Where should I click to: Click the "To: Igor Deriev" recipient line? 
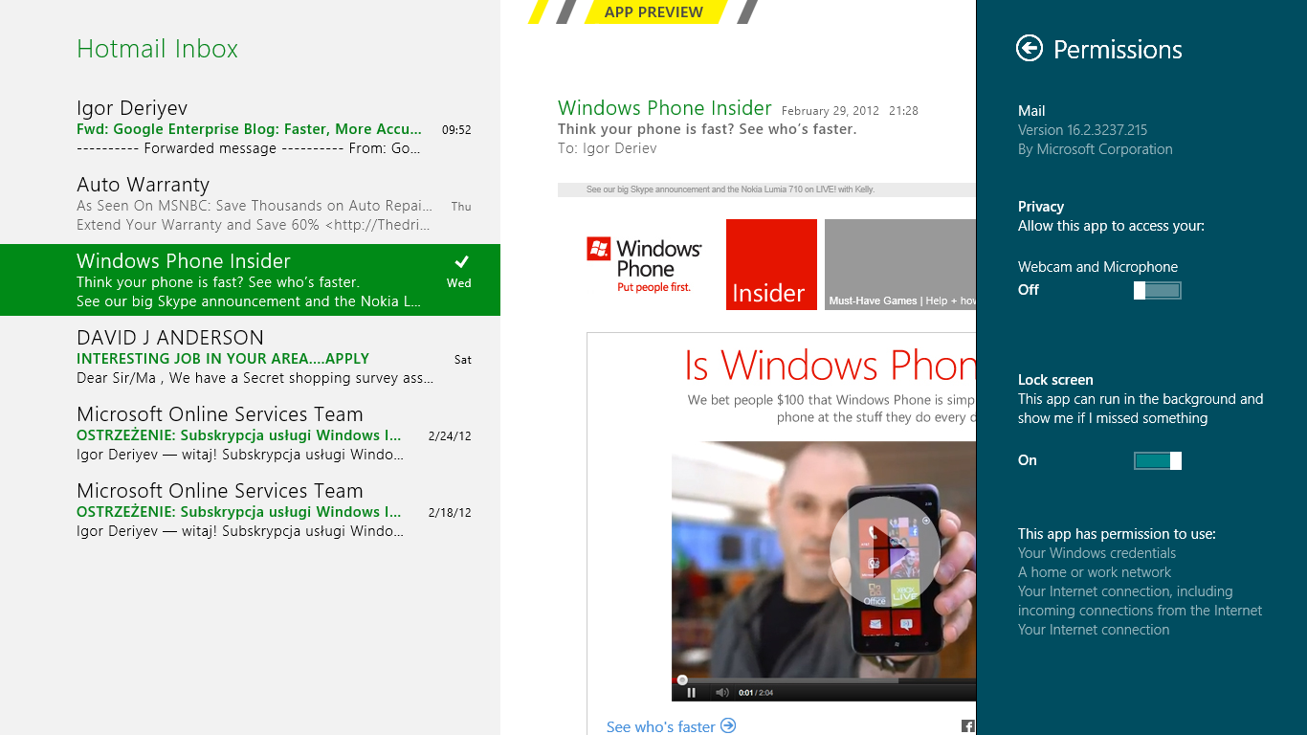608,148
